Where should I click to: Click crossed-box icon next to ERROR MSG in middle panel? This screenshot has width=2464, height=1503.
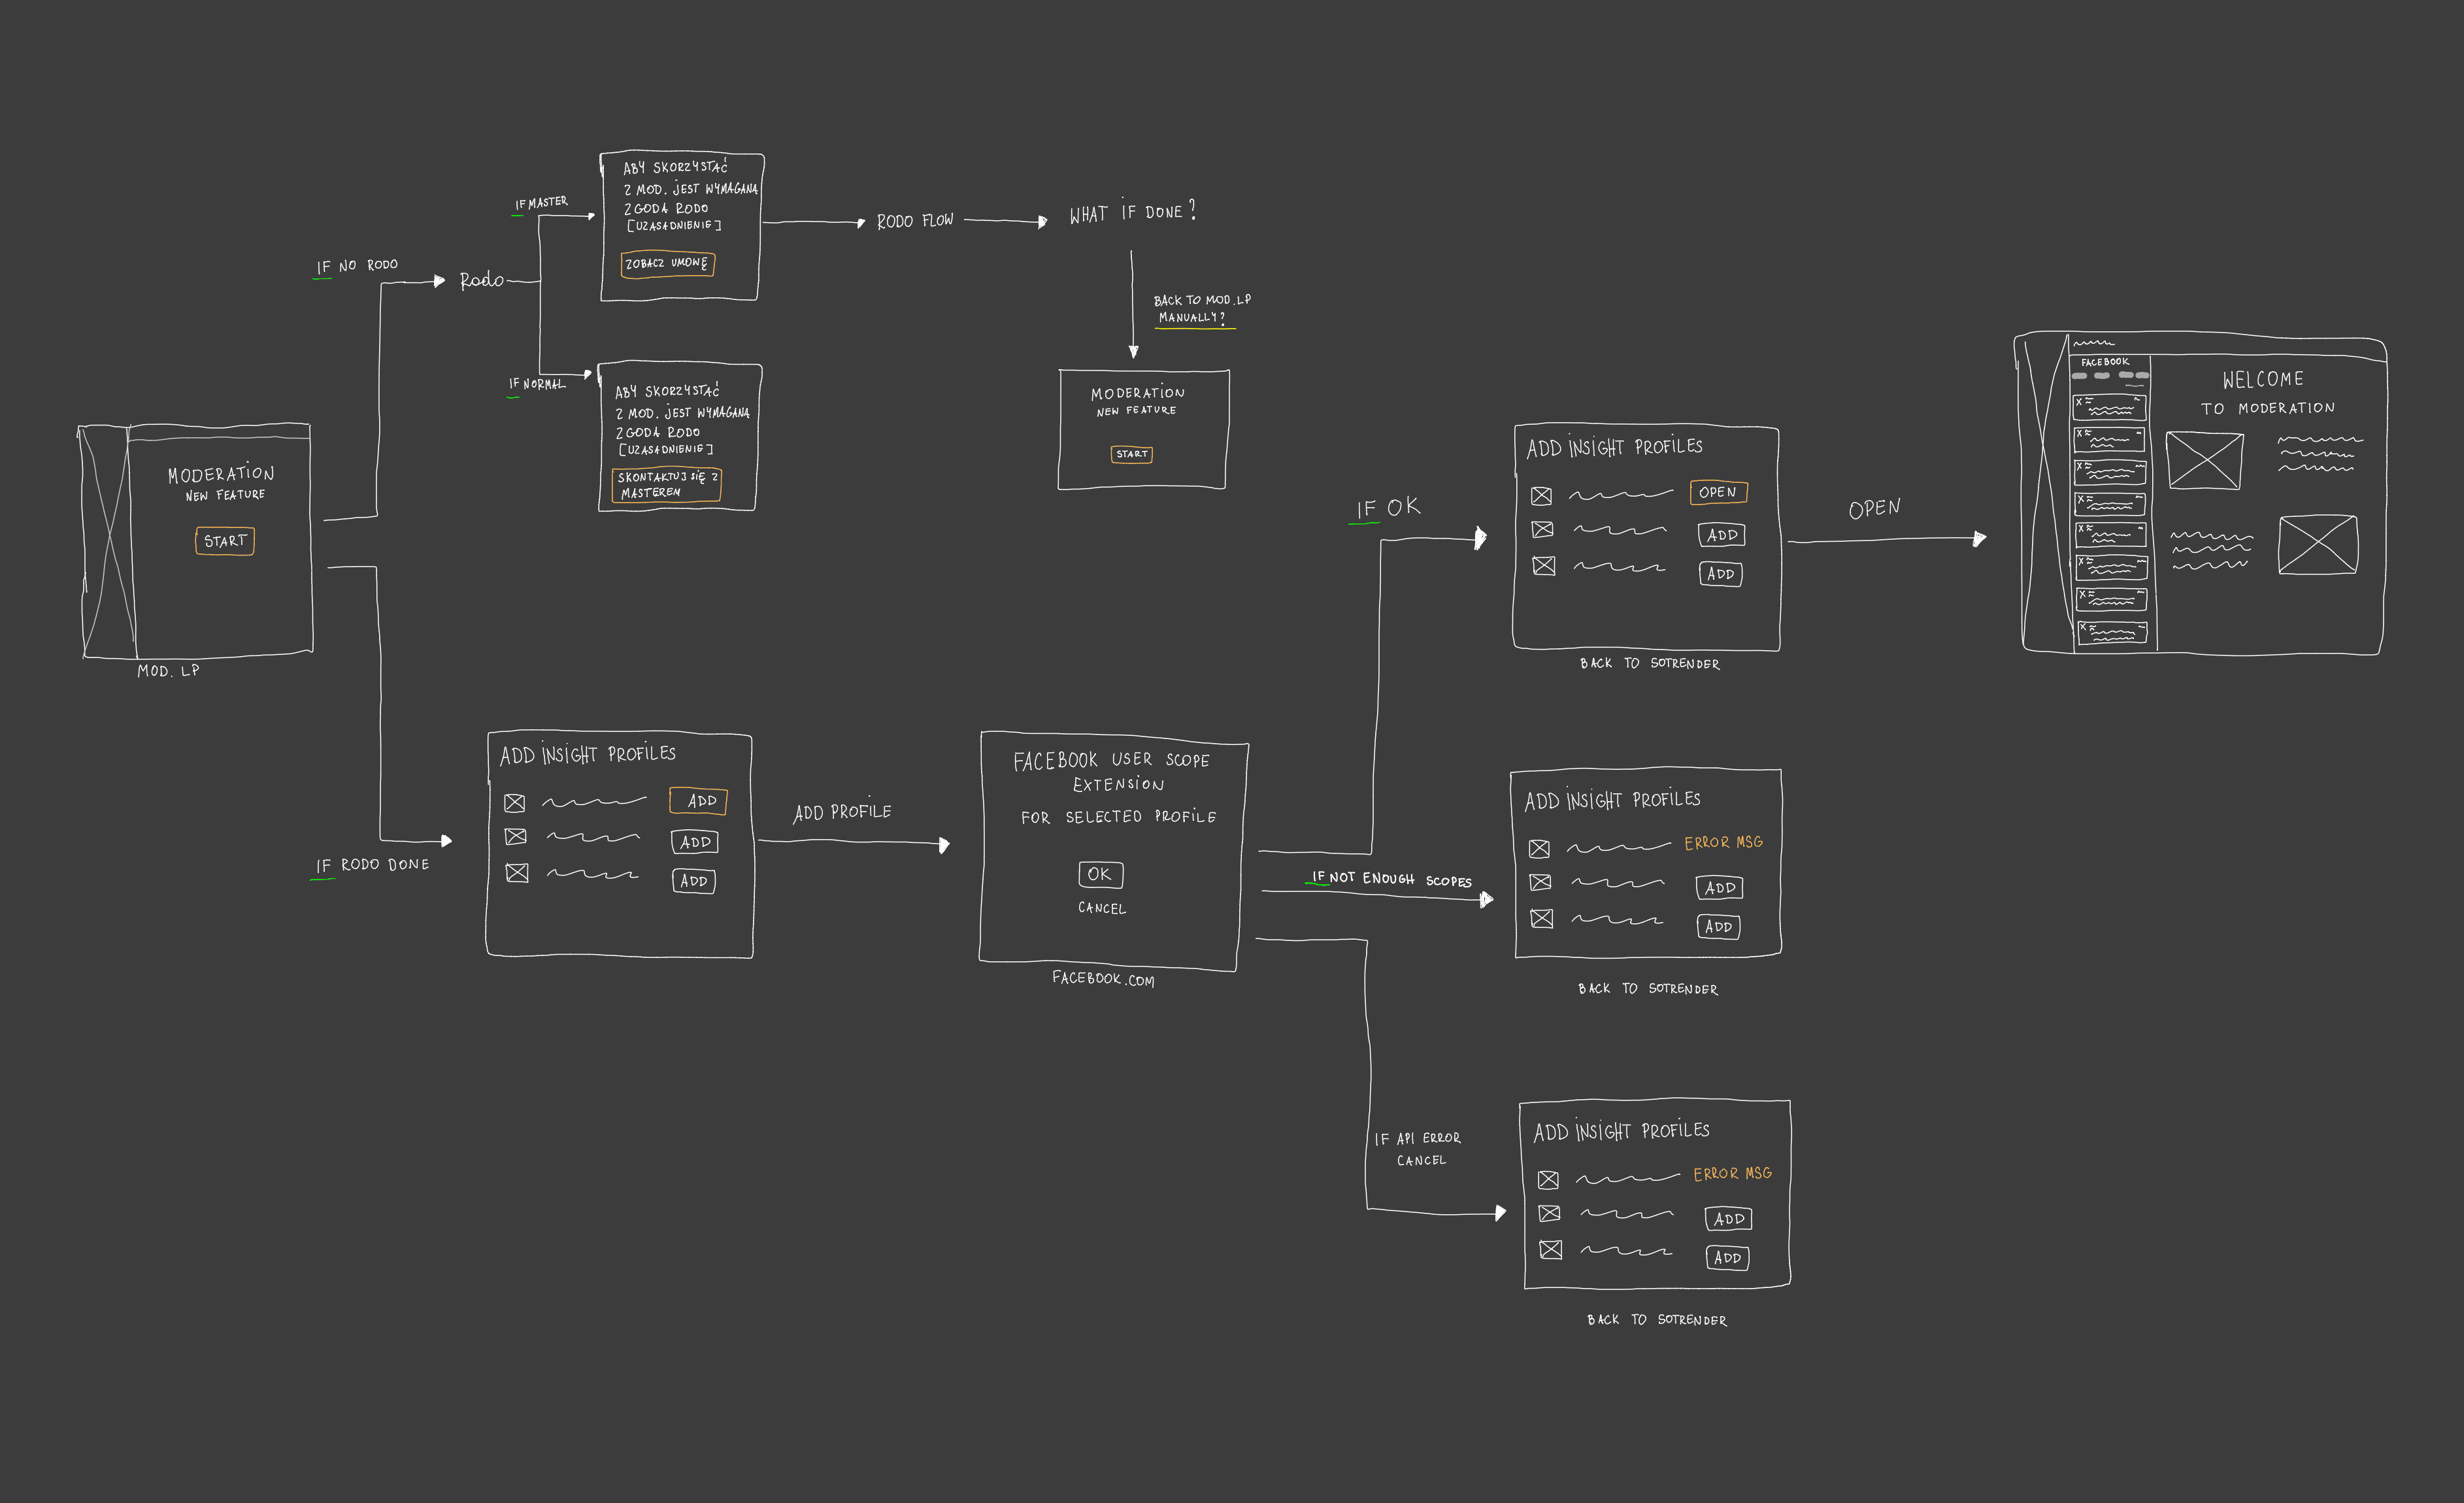pos(1539,849)
